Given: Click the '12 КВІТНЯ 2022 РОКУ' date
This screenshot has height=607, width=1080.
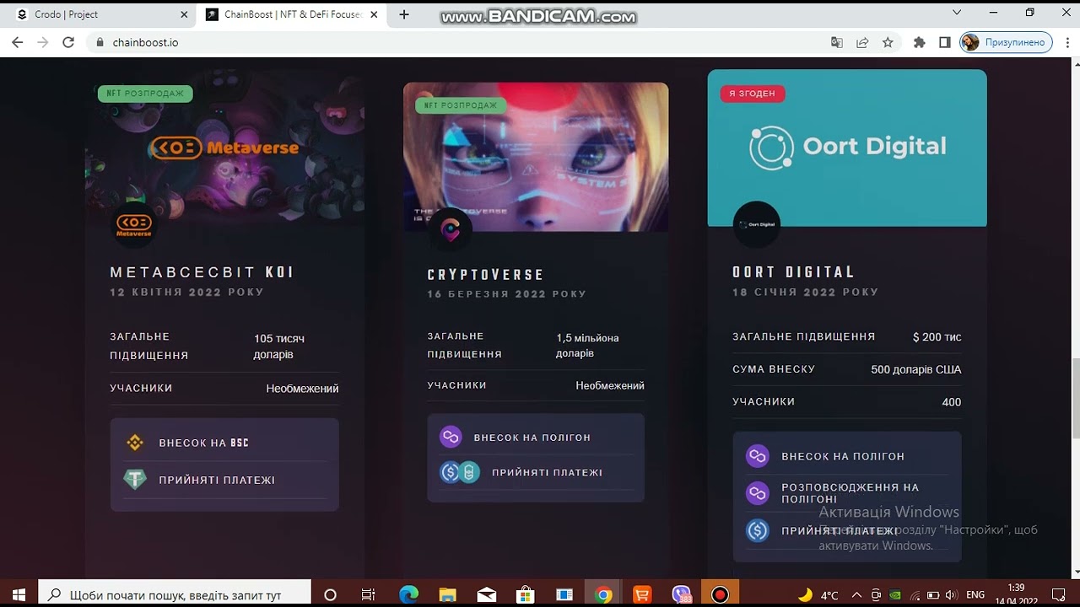Looking at the screenshot, I should click(187, 293).
